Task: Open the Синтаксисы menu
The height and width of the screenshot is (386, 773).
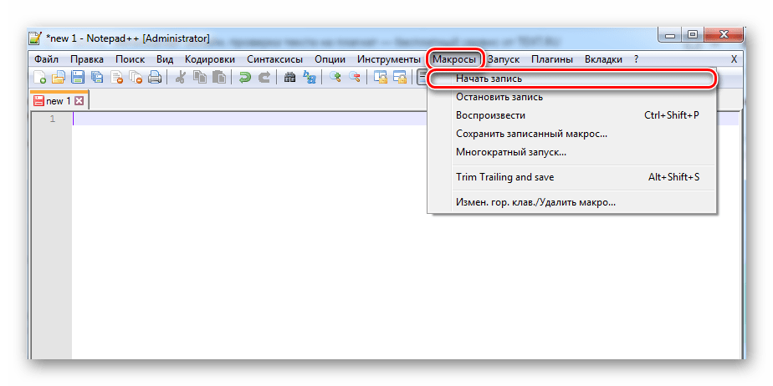Action: click(x=275, y=59)
